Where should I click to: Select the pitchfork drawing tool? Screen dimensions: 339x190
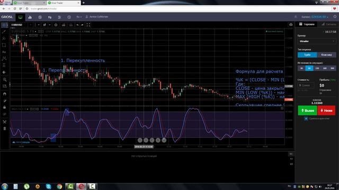click(4, 39)
